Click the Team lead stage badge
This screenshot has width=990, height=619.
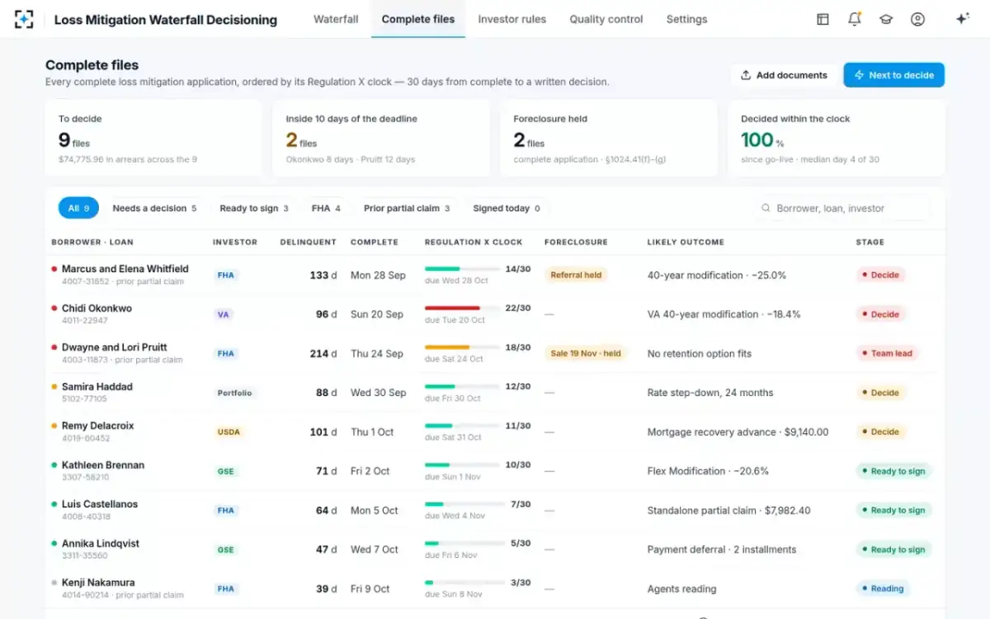[x=887, y=353]
